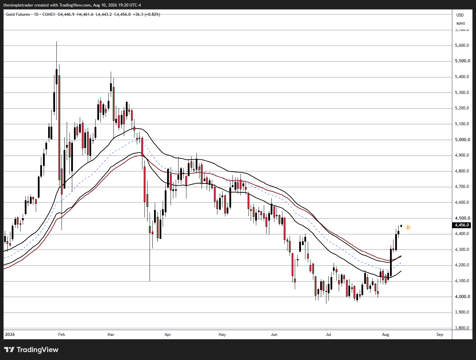Image resolution: width=476 pixels, height=360 pixels.
Task: Click the May label on time axis
Action: coord(222,335)
